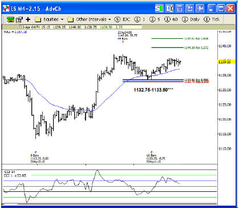Click the IX title-bar icon
239x209 pixels.
coord(169,9)
